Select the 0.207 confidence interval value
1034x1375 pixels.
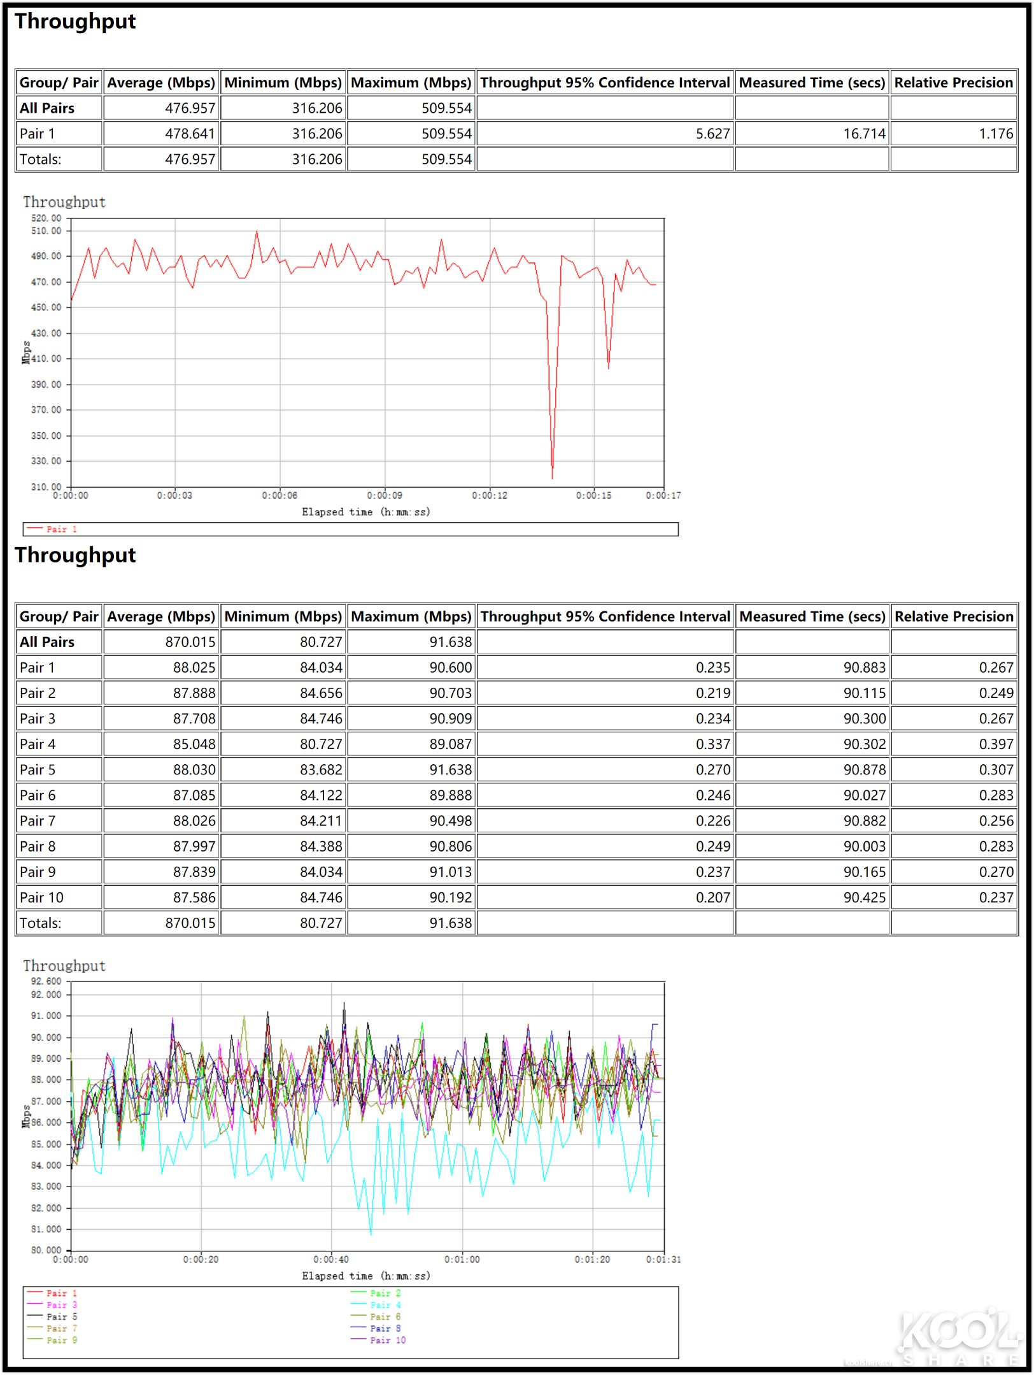[x=605, y=897]
